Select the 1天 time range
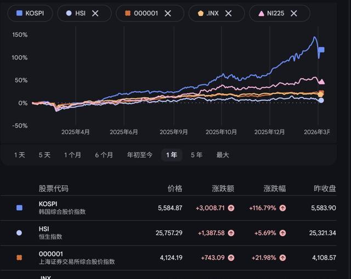 [x=20, y=155]
